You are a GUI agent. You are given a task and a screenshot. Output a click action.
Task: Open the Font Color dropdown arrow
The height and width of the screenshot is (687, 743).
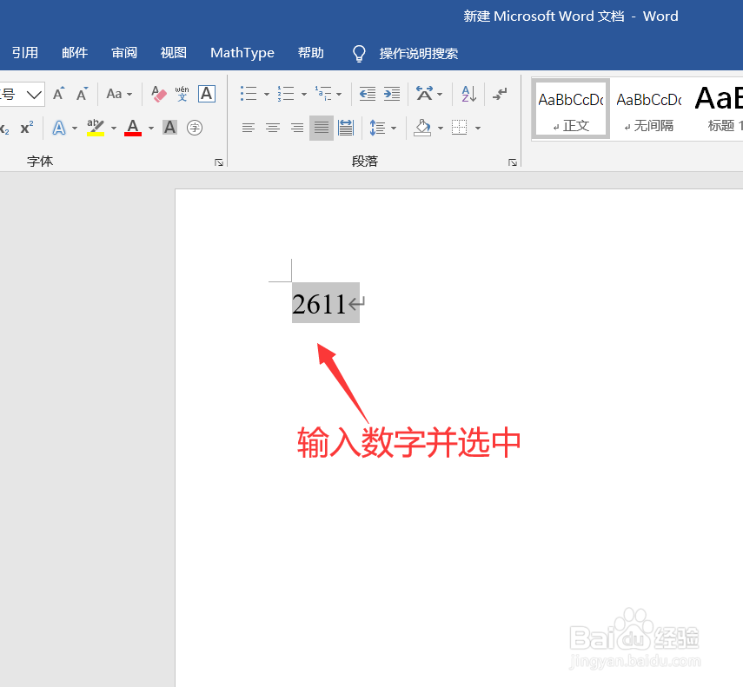(149, 128)
